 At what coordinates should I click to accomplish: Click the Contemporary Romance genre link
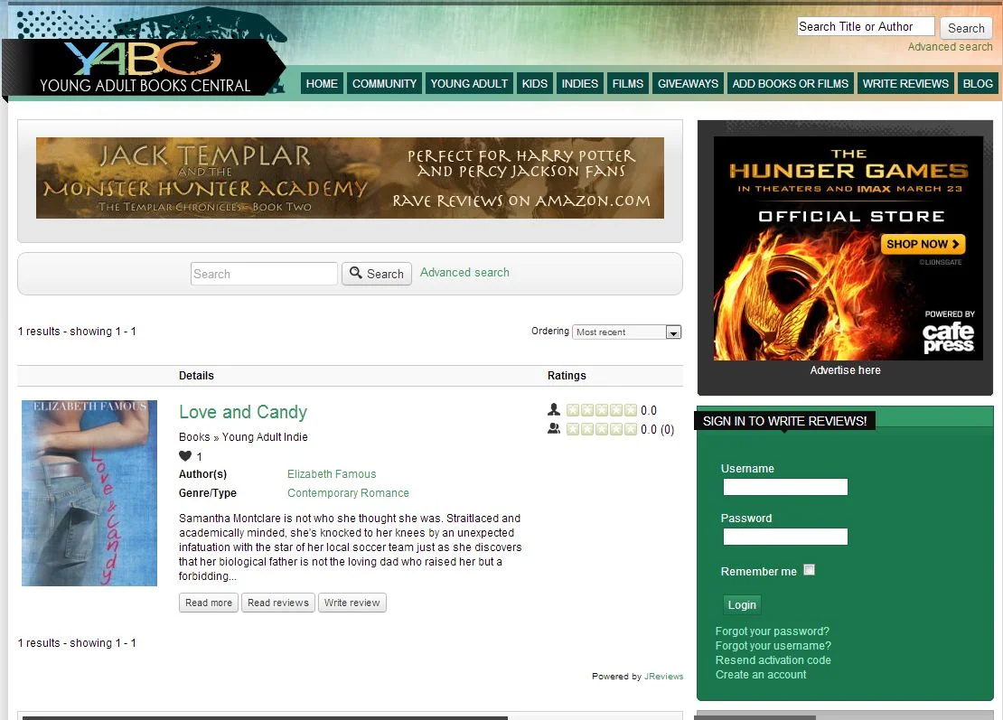348,493
